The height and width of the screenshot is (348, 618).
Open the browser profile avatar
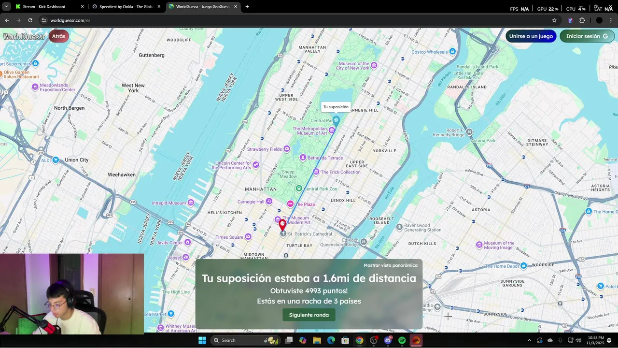[599, 20]
